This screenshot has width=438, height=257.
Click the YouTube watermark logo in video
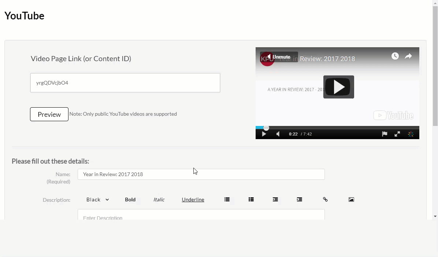tap(393, 115)
